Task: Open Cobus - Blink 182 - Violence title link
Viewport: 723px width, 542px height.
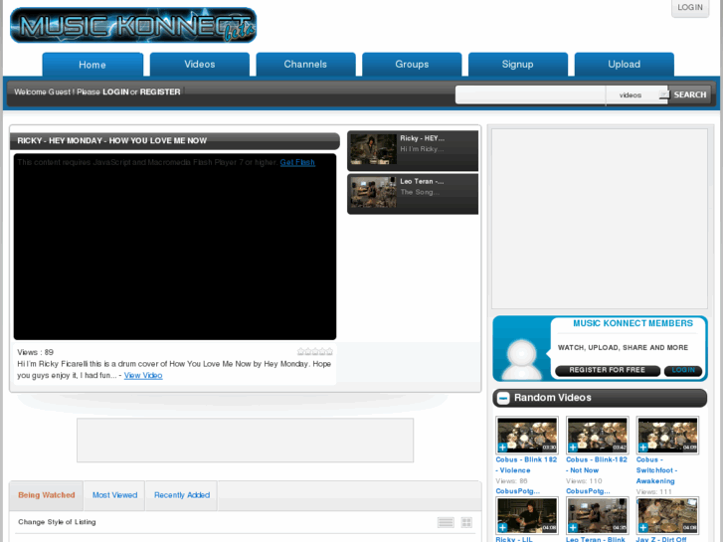Action: tap(526, 465)
